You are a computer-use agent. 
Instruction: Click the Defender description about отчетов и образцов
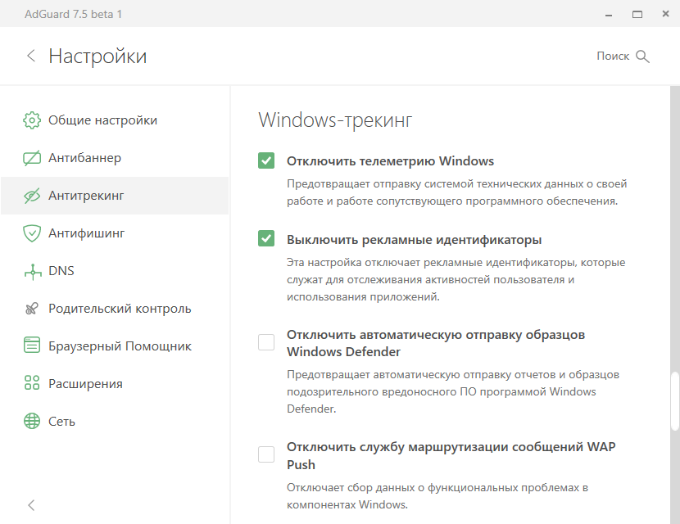tap(453, 392)
